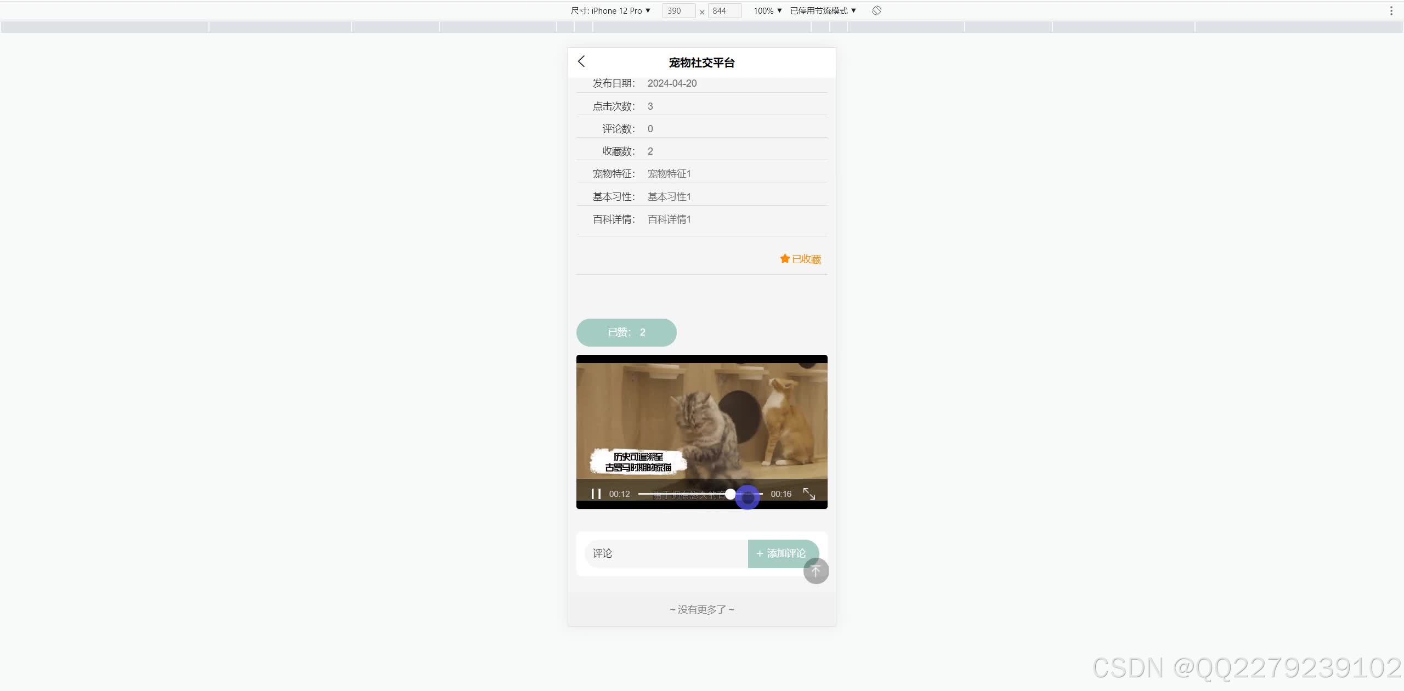Viewport: 1404px width, 691px height.
Task: Open the 已停用节流模式 throttling dropdown
Action: click(823, 10)
